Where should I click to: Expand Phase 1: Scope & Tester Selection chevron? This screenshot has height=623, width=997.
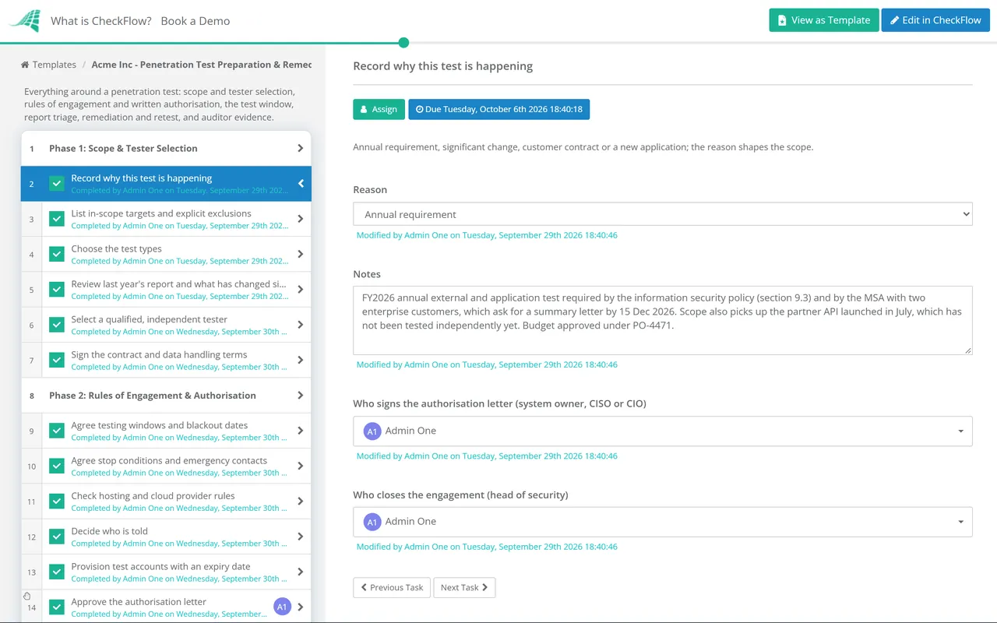[301, 148]
